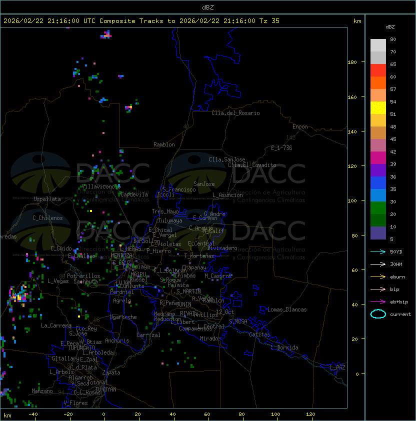The height and width of the screenshot is (421, 416).
Task: Click the 'TUPUNGATO' map label
Action: coord(81,347)
